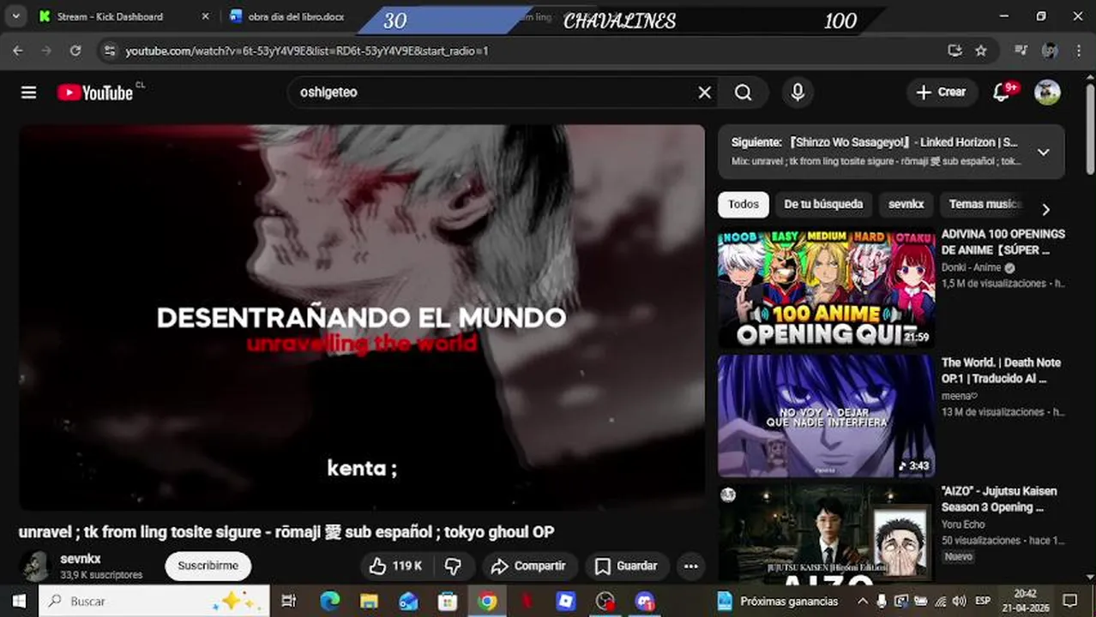Select the Todos filter chip
Image resolution: width=1096 pixels, height=617 pixels.
744,204
